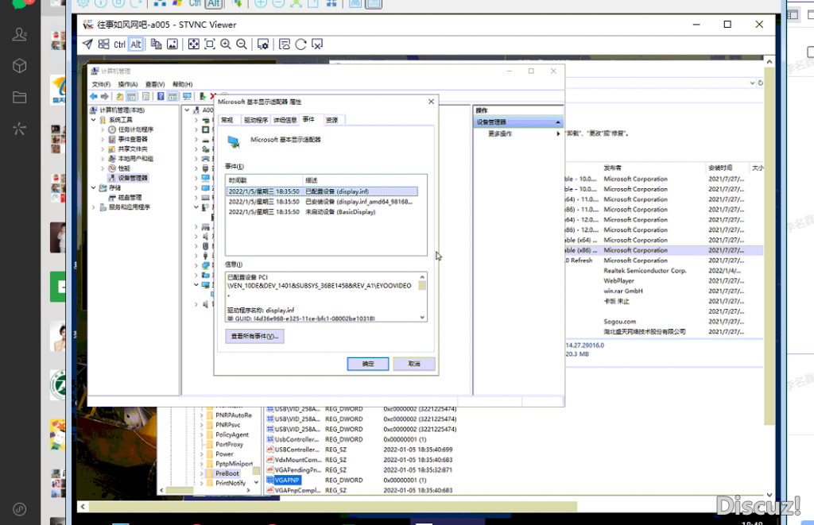Open the 操作(A) menu
Image resolution: width=814 pixels, height=525 pixels.
[128, 84]
